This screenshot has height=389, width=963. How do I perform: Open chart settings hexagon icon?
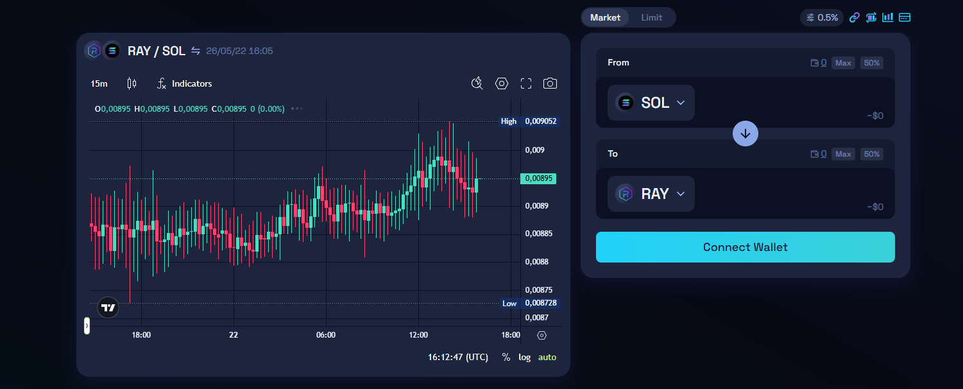click(x=502, y=83)
